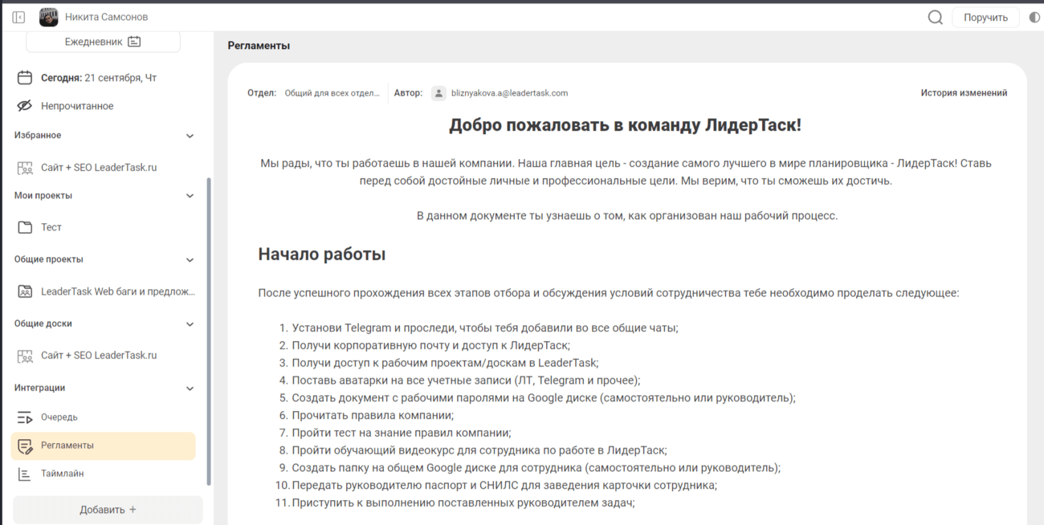Open Никита Самсонов profile avatar
This screenshot has width=1044, height=525.
pos(49,17)
